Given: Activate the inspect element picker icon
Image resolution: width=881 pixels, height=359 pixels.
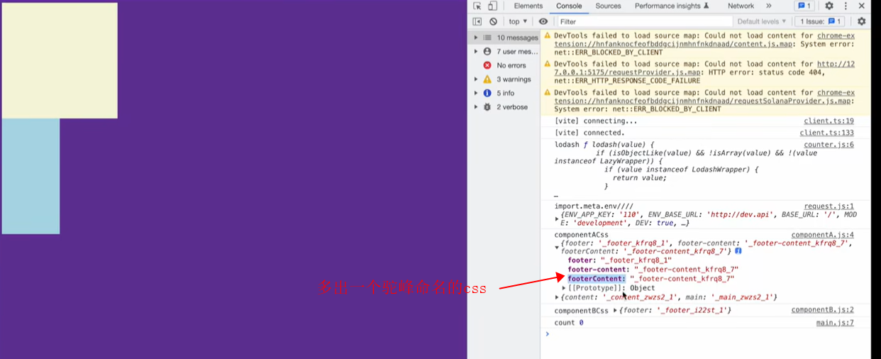Looking at the screenshot, I should coord(477,6).
